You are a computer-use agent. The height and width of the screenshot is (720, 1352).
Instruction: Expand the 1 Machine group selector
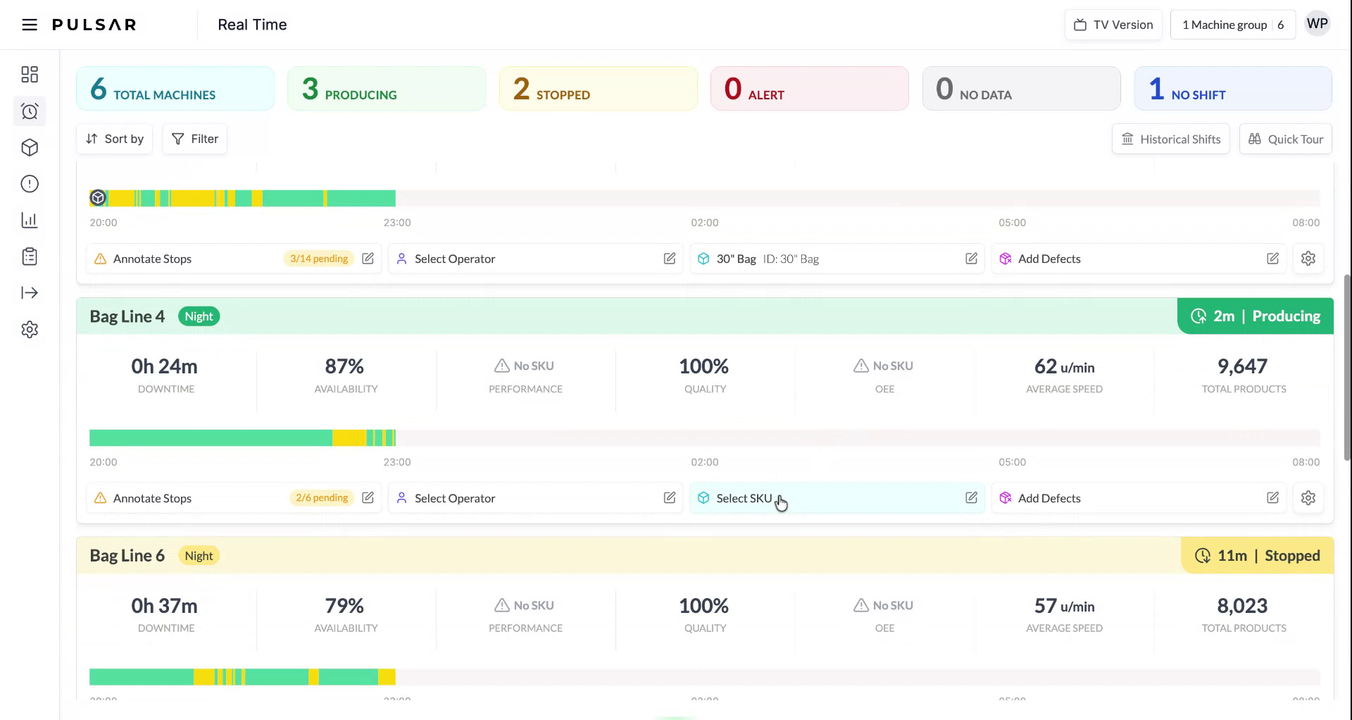pos(1232,25)
